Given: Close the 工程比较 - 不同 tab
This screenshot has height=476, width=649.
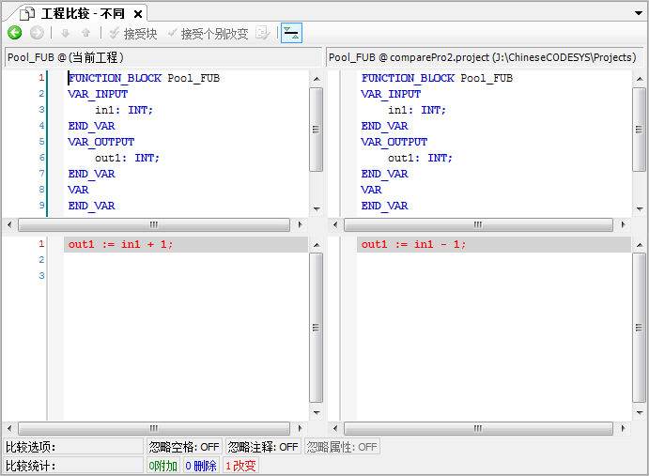Looking at the screenshot, I should click(x=138, y=14).
